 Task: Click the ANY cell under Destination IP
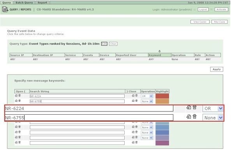pyautogui.click(x=35, y=59)
